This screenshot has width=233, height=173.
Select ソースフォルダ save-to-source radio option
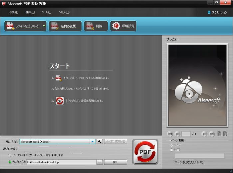tap(10, 155)
